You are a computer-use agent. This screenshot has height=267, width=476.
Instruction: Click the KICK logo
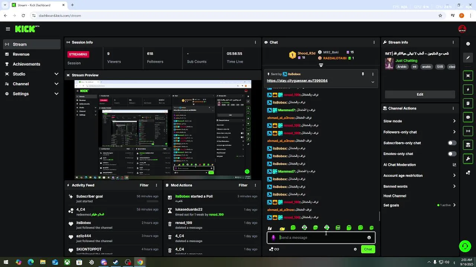(27, 29)
